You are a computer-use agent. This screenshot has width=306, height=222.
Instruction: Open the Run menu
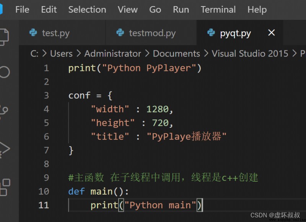coord(181,10)
